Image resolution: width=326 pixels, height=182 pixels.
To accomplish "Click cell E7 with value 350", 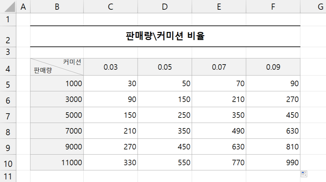I will (x=219, y=115).
